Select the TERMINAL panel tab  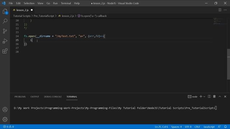coord(72,97)
